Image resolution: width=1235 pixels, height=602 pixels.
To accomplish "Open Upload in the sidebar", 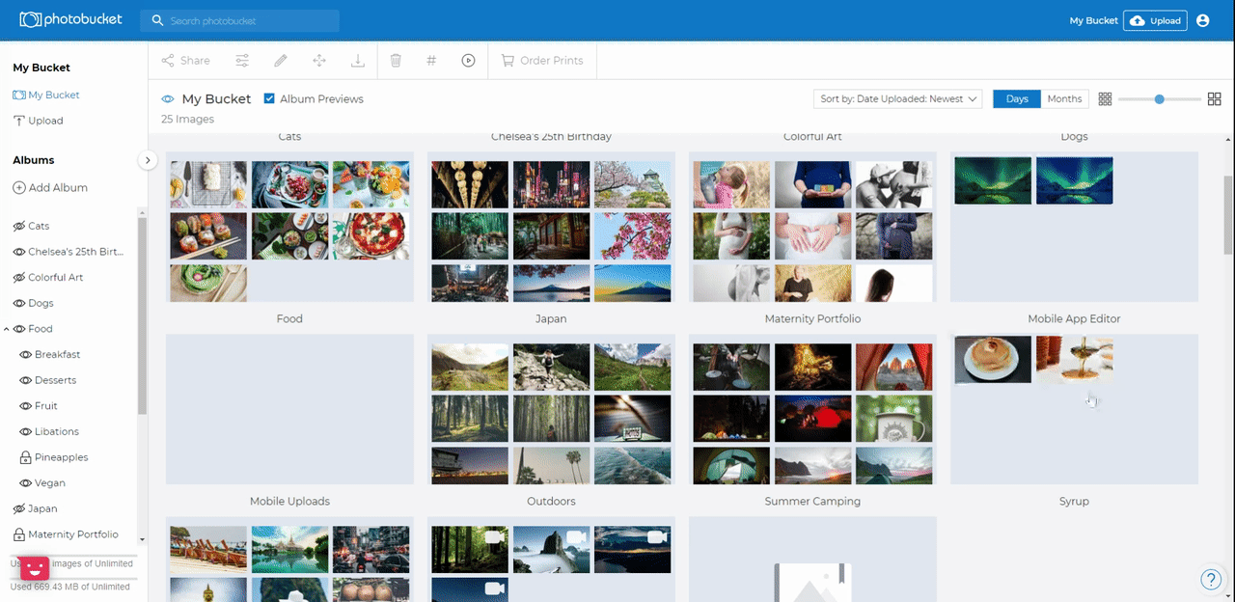I will [39, 121].
